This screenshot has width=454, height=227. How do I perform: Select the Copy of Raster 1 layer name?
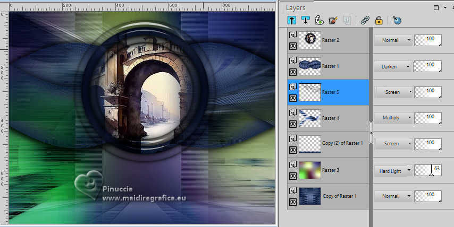[340, 196]
